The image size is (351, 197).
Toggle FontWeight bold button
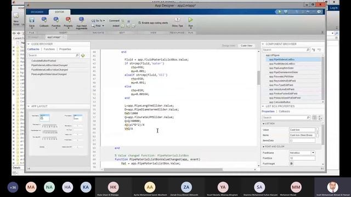291,164
